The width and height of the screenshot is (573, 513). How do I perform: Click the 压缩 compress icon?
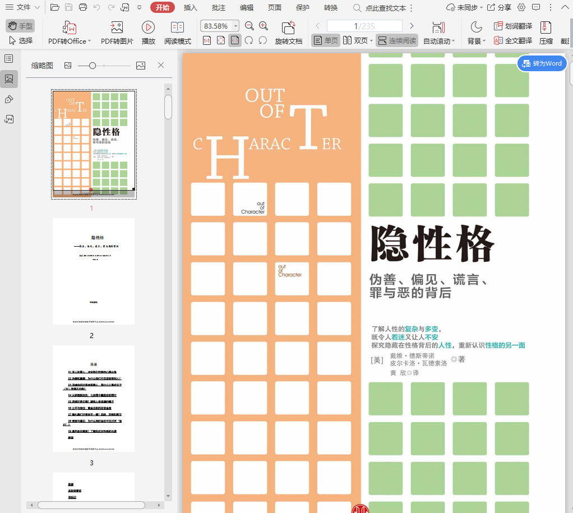[546, 27]
